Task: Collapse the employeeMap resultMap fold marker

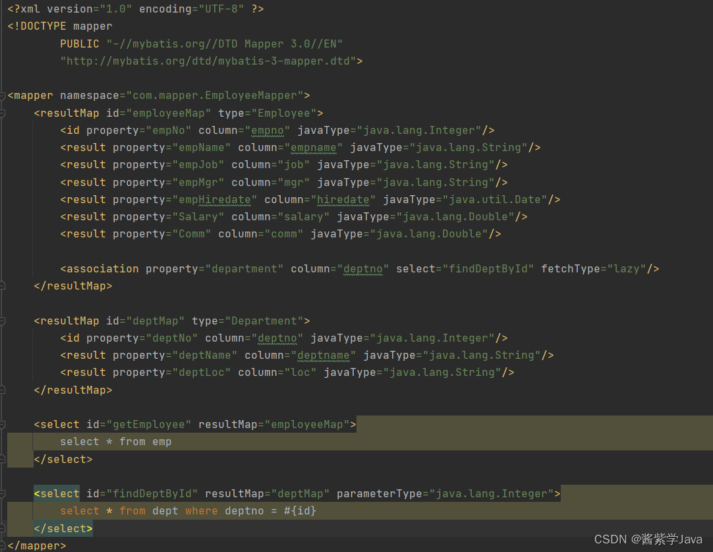Action: click(2, 113)
